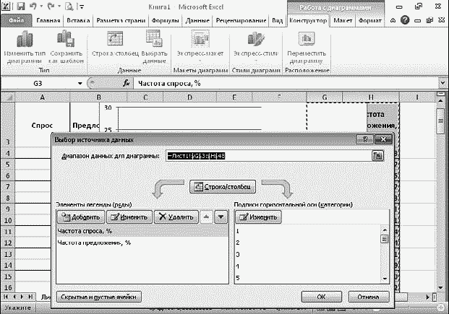449x314 pixels.
Task: Click the Добавить series button
Action: click(x=81, y=217)
